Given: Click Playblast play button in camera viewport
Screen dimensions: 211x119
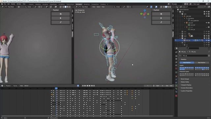Looking at the screenshot, I should tap(61, 18).
